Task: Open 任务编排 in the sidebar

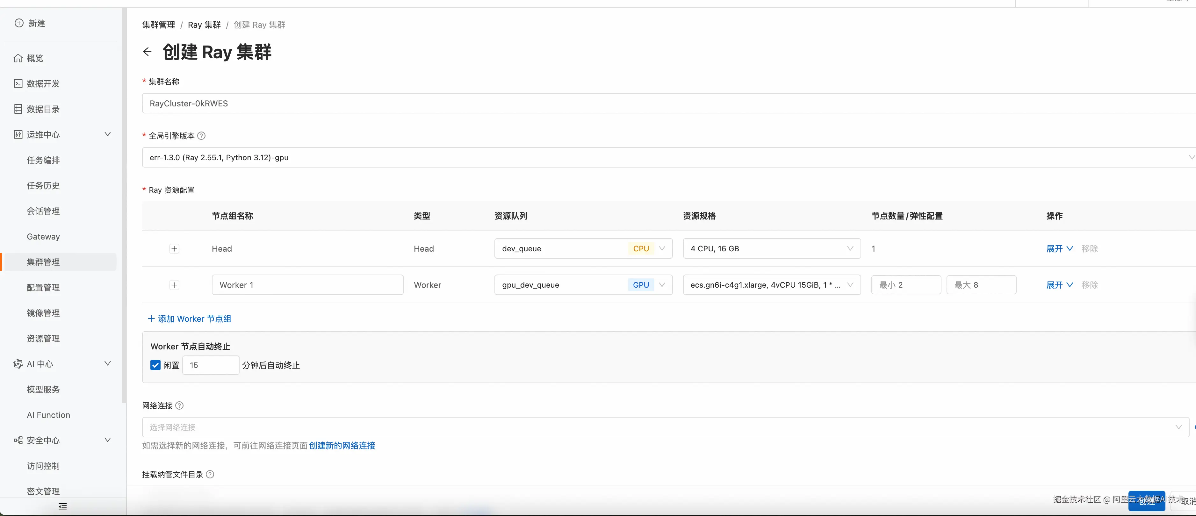Action: click(43, 160)
